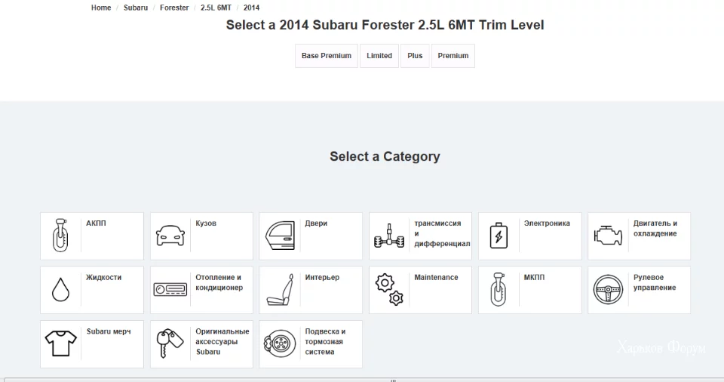Click the МКПП manual shifter icon
This screenshot has width=724, height=382.
[499, 289]
